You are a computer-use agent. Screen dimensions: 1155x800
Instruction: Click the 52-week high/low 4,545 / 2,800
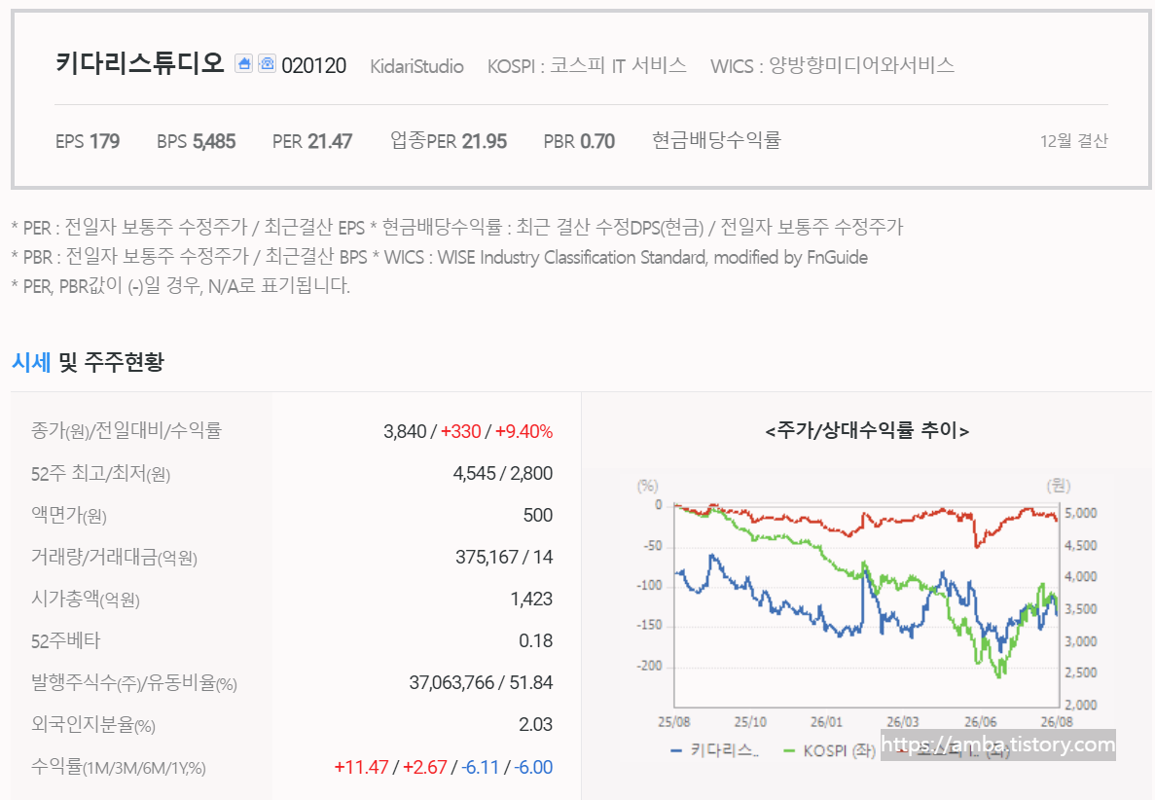click(x=502, y=473)
